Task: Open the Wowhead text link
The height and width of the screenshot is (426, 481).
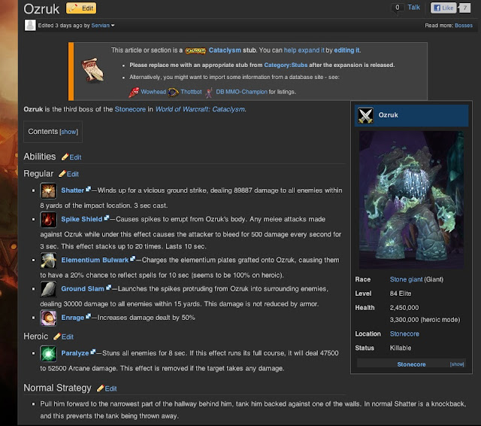Action: coord(153,92)
